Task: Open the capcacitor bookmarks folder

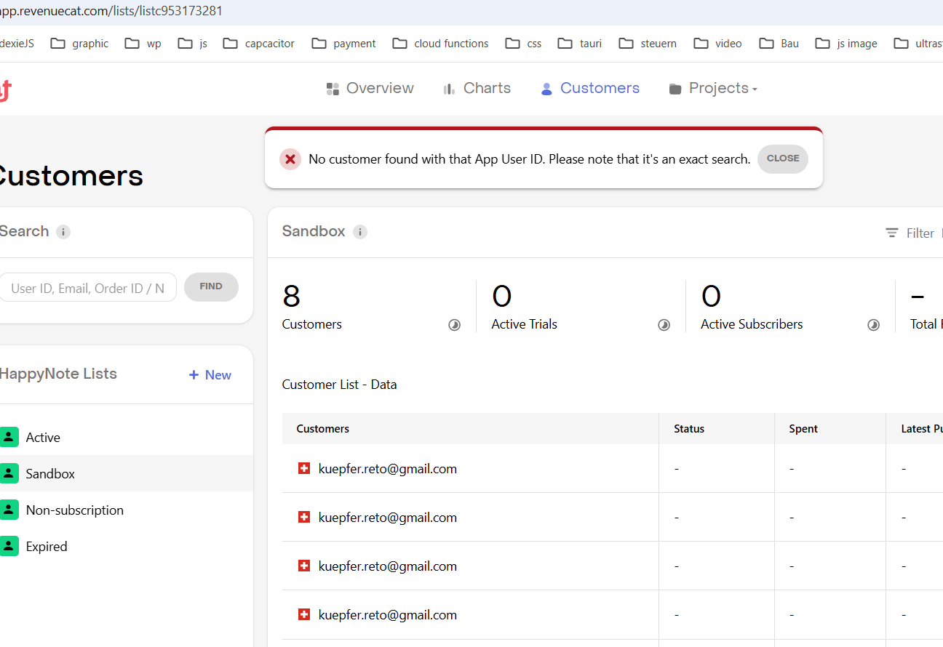Action: [x=259, y=44]
